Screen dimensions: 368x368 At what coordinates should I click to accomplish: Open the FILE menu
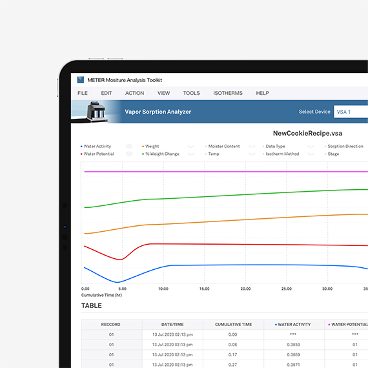tap(83, 93)
